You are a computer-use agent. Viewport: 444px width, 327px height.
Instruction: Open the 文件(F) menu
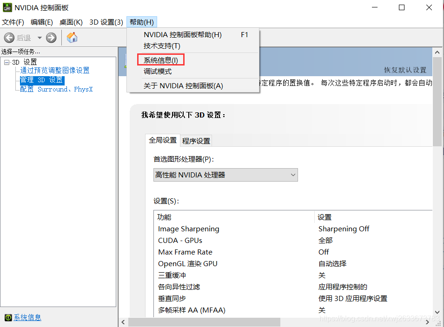coord(13,22)
